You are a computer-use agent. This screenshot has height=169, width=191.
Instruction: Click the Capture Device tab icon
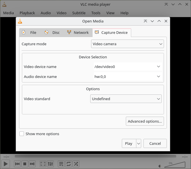(x=97, y=32)
